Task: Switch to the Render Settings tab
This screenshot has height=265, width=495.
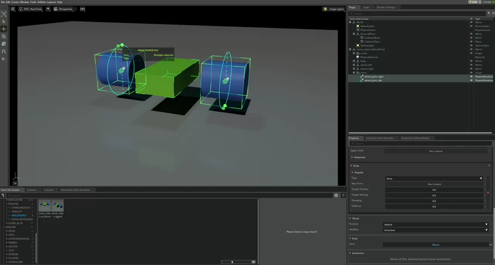Action: 386,7
